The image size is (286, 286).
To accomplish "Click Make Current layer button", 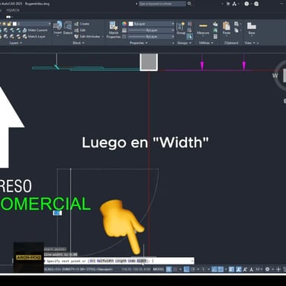I will (35, 31).
